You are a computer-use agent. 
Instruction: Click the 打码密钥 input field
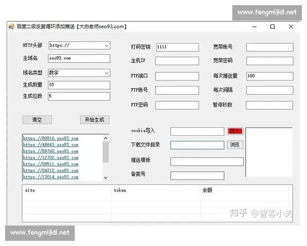(178, 47)
